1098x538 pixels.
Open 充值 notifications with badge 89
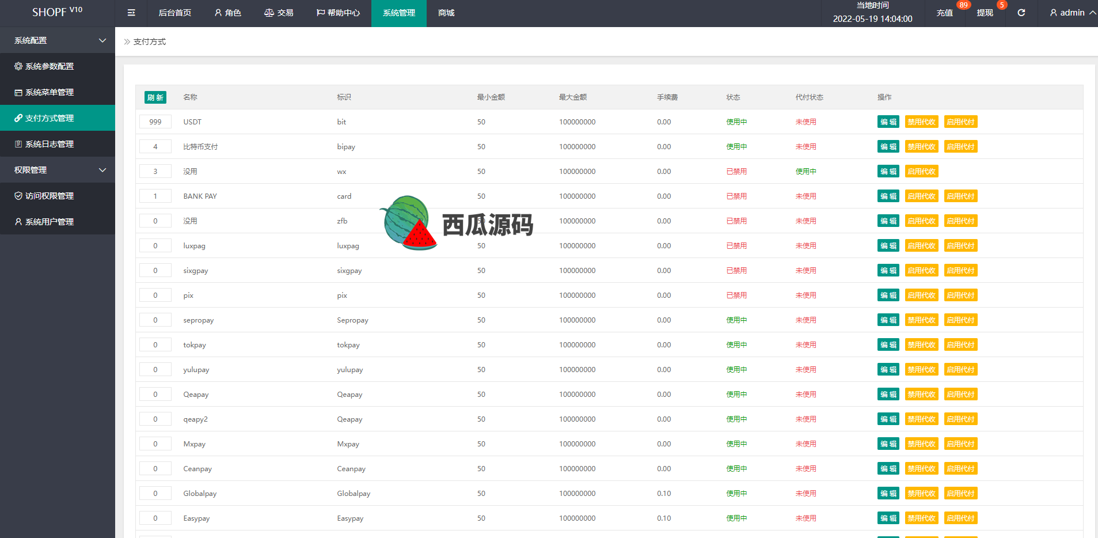coord(945,13)
